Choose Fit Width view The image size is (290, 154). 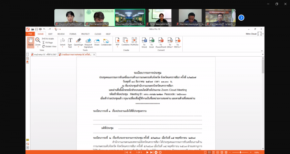click(48, 39)
